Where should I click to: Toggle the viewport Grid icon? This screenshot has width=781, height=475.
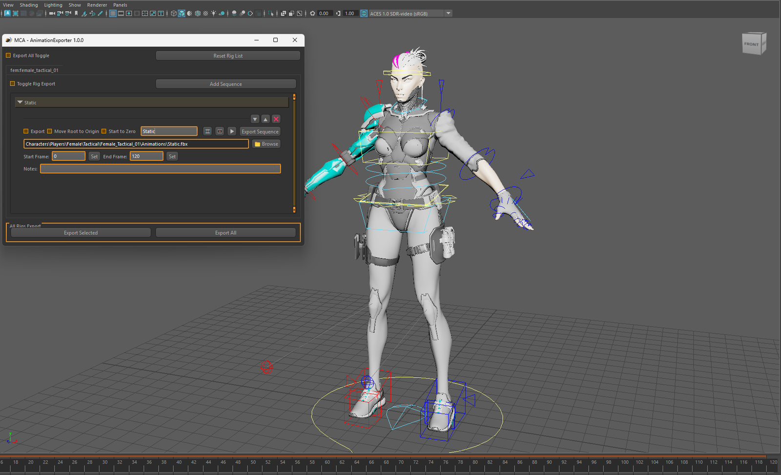(x=113, y=13)
